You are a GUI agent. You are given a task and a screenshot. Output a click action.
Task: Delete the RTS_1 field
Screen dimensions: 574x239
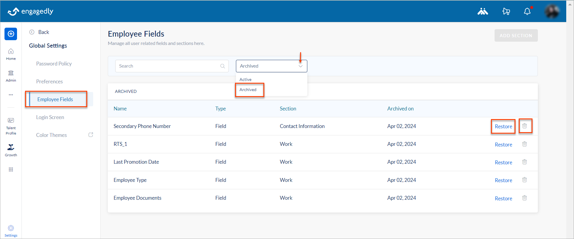click(x=524, y=144)
